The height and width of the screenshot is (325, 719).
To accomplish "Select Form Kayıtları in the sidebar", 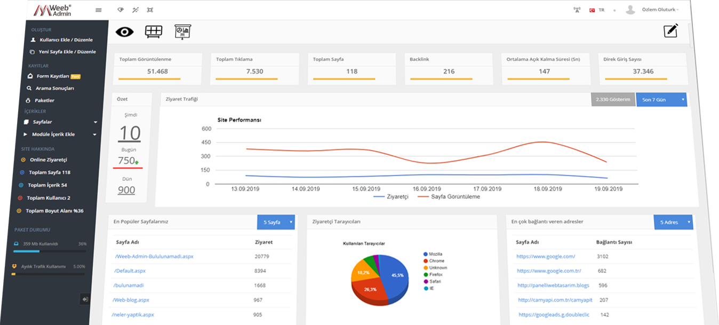I will (53, 76).
